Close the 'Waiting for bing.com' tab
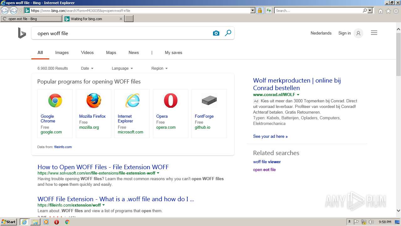This screenshot has height=226, width=401. point(121,19)
